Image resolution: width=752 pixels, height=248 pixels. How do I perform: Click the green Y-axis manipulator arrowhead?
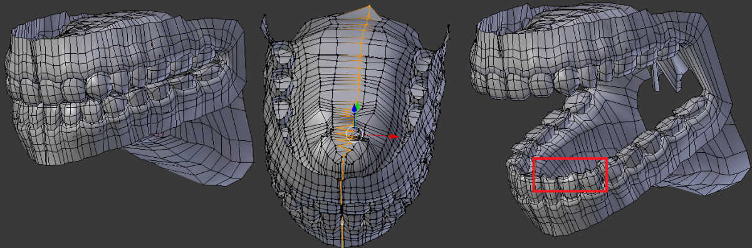[356, 106]
